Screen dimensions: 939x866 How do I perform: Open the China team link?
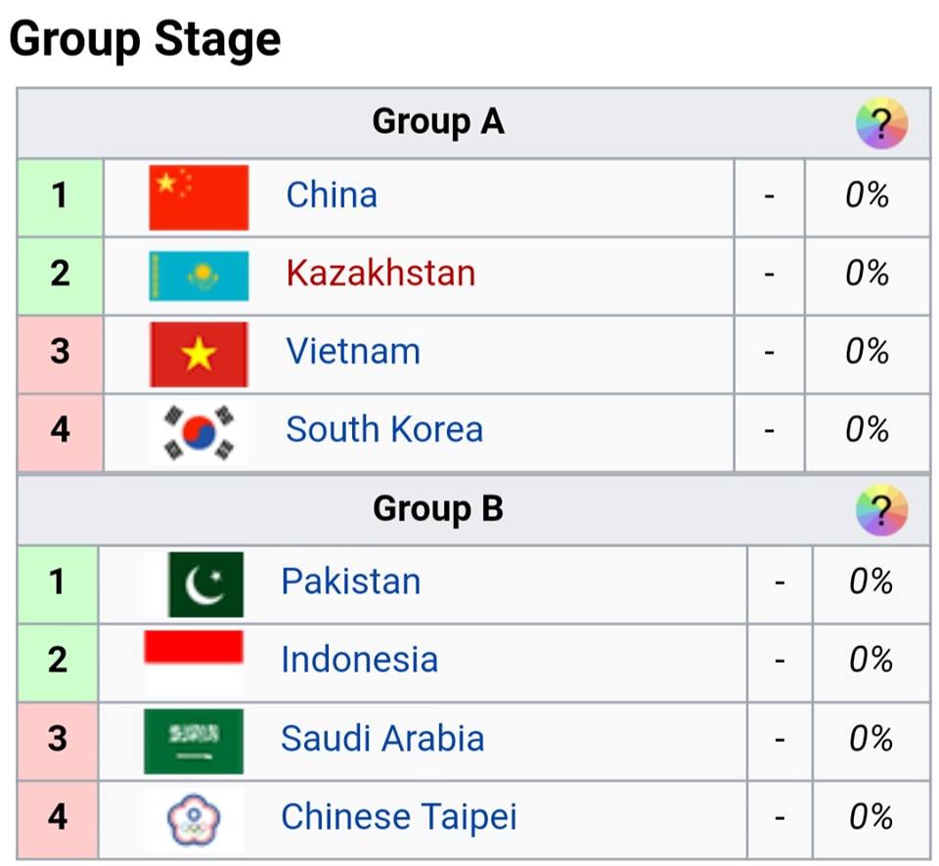[x=332, y=195]
